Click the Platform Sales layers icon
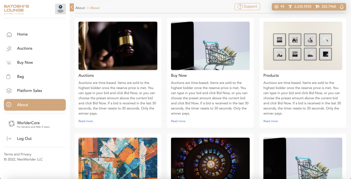Image resolution: width=351 pixels, height=179 pixels. [9, 91]
